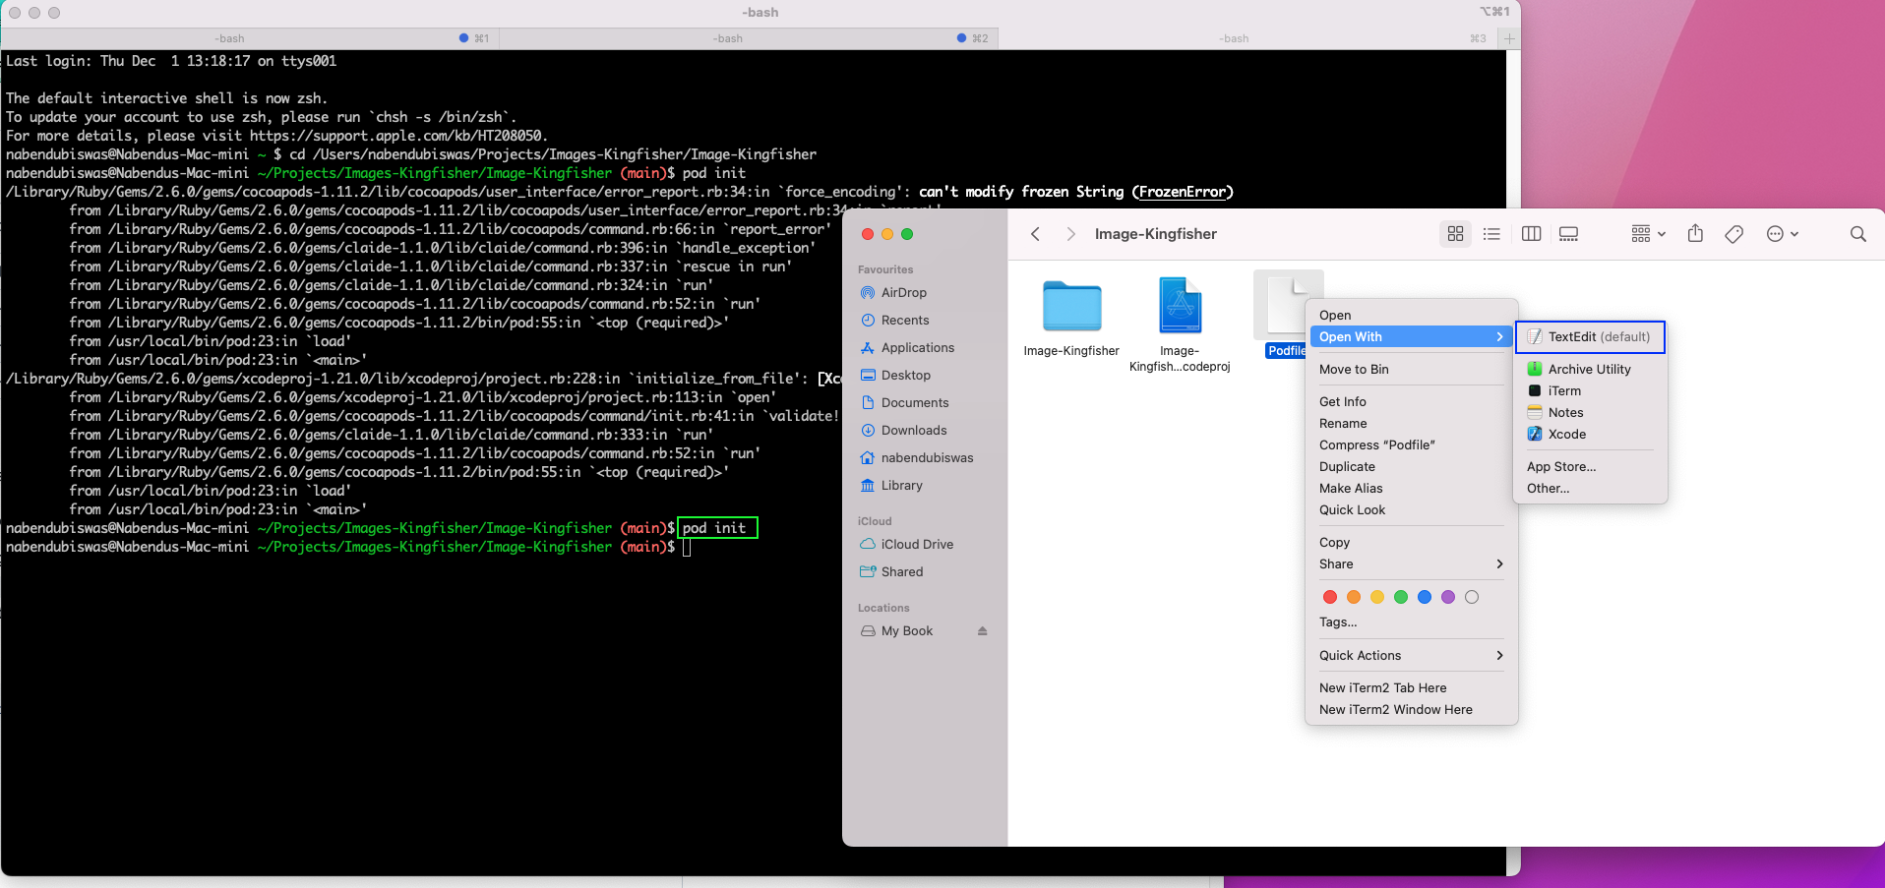
Task: Apply the grey (empty) tag color
Action: 1472,597
